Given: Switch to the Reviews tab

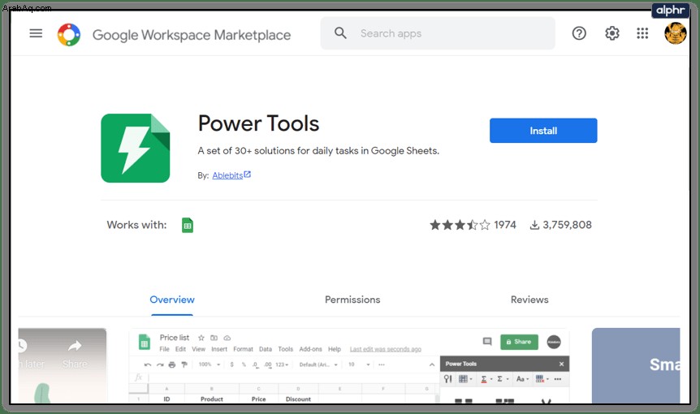Looking at the screenshot, I should coord(529,300).
